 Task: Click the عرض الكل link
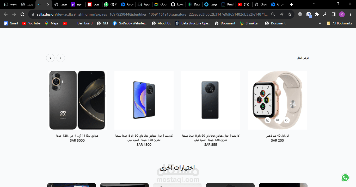pos(303,58)
